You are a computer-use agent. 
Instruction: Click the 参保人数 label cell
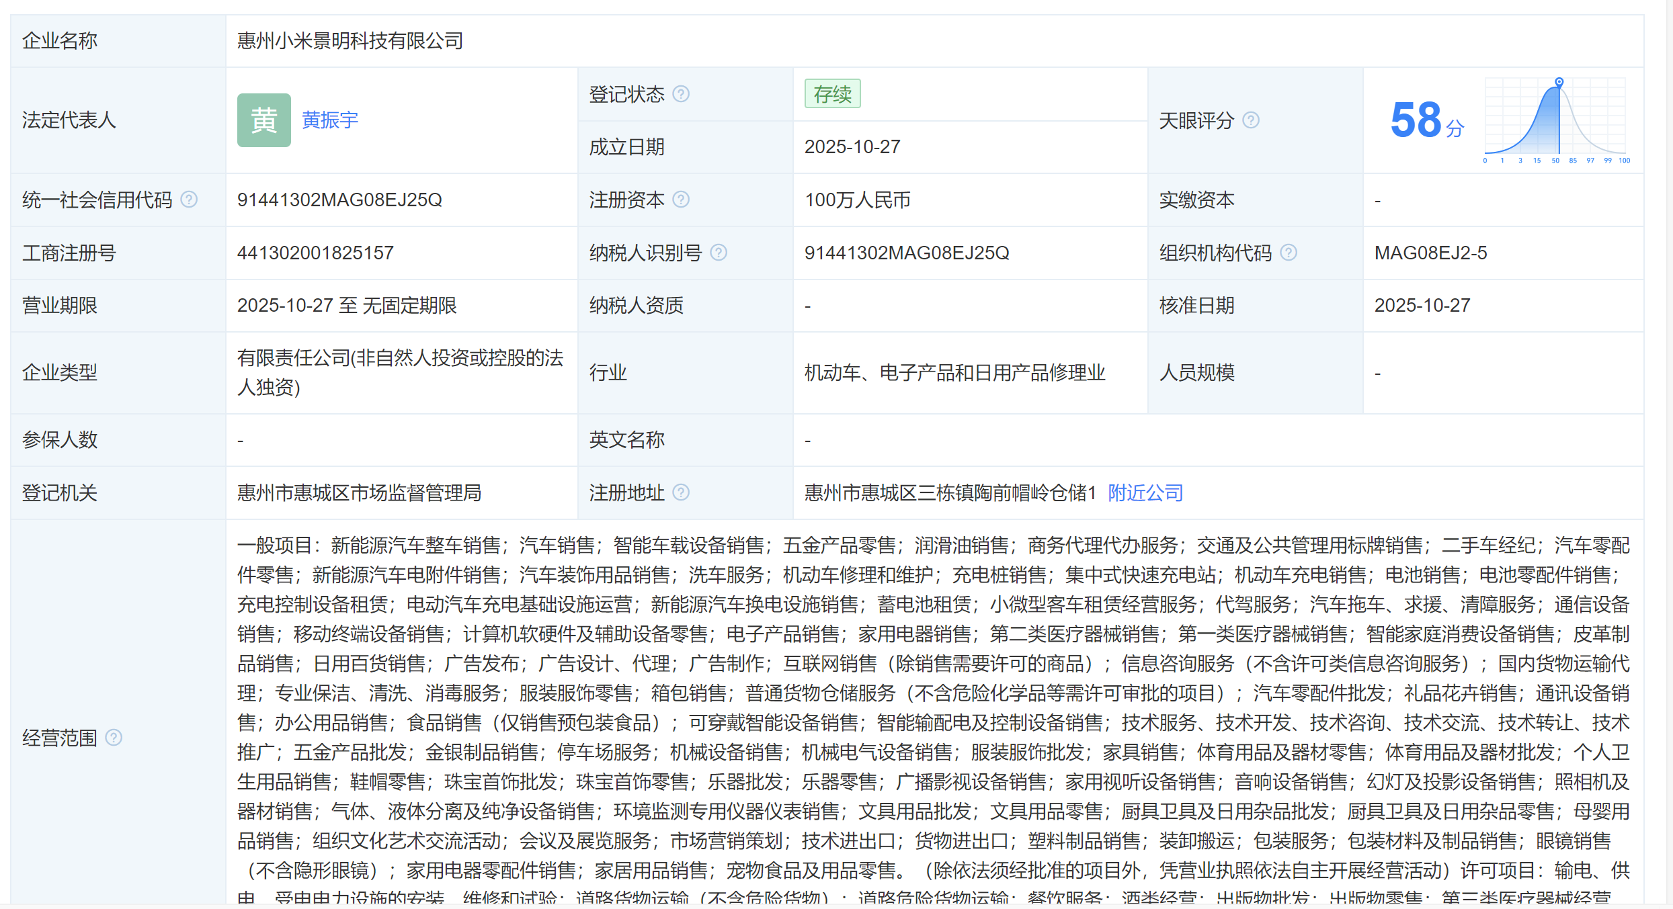pyautogui.click(x=118, y=439)
